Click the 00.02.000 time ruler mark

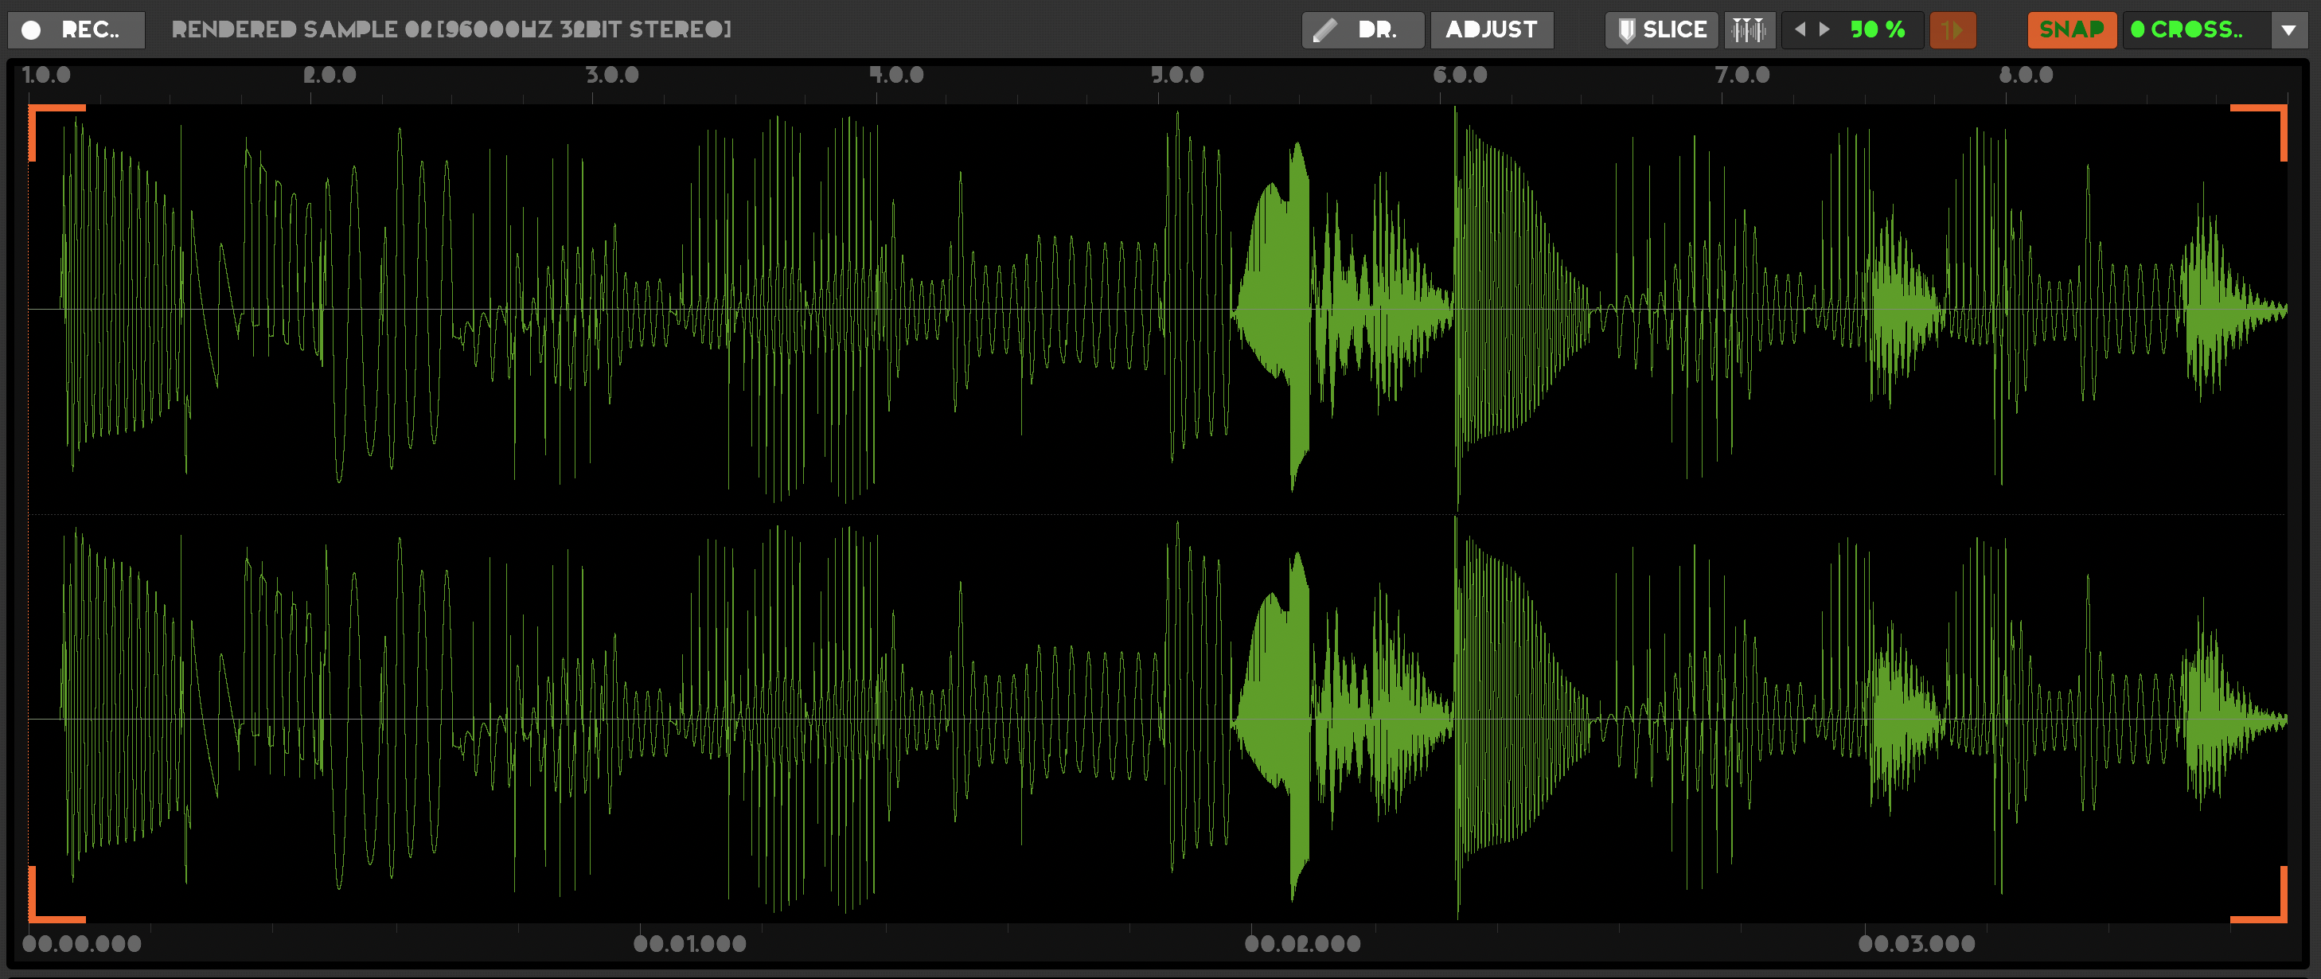tap(1302, 943)
